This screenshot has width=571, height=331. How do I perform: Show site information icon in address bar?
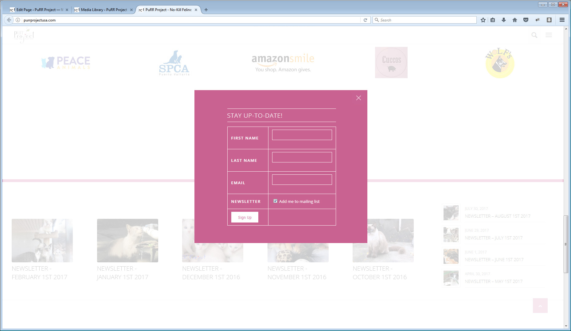18,20
